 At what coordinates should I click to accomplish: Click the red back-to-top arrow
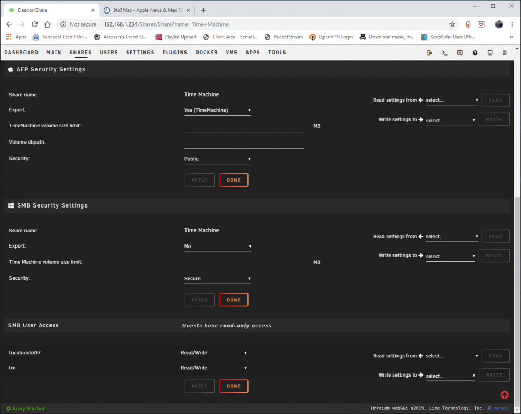[504, 395]
